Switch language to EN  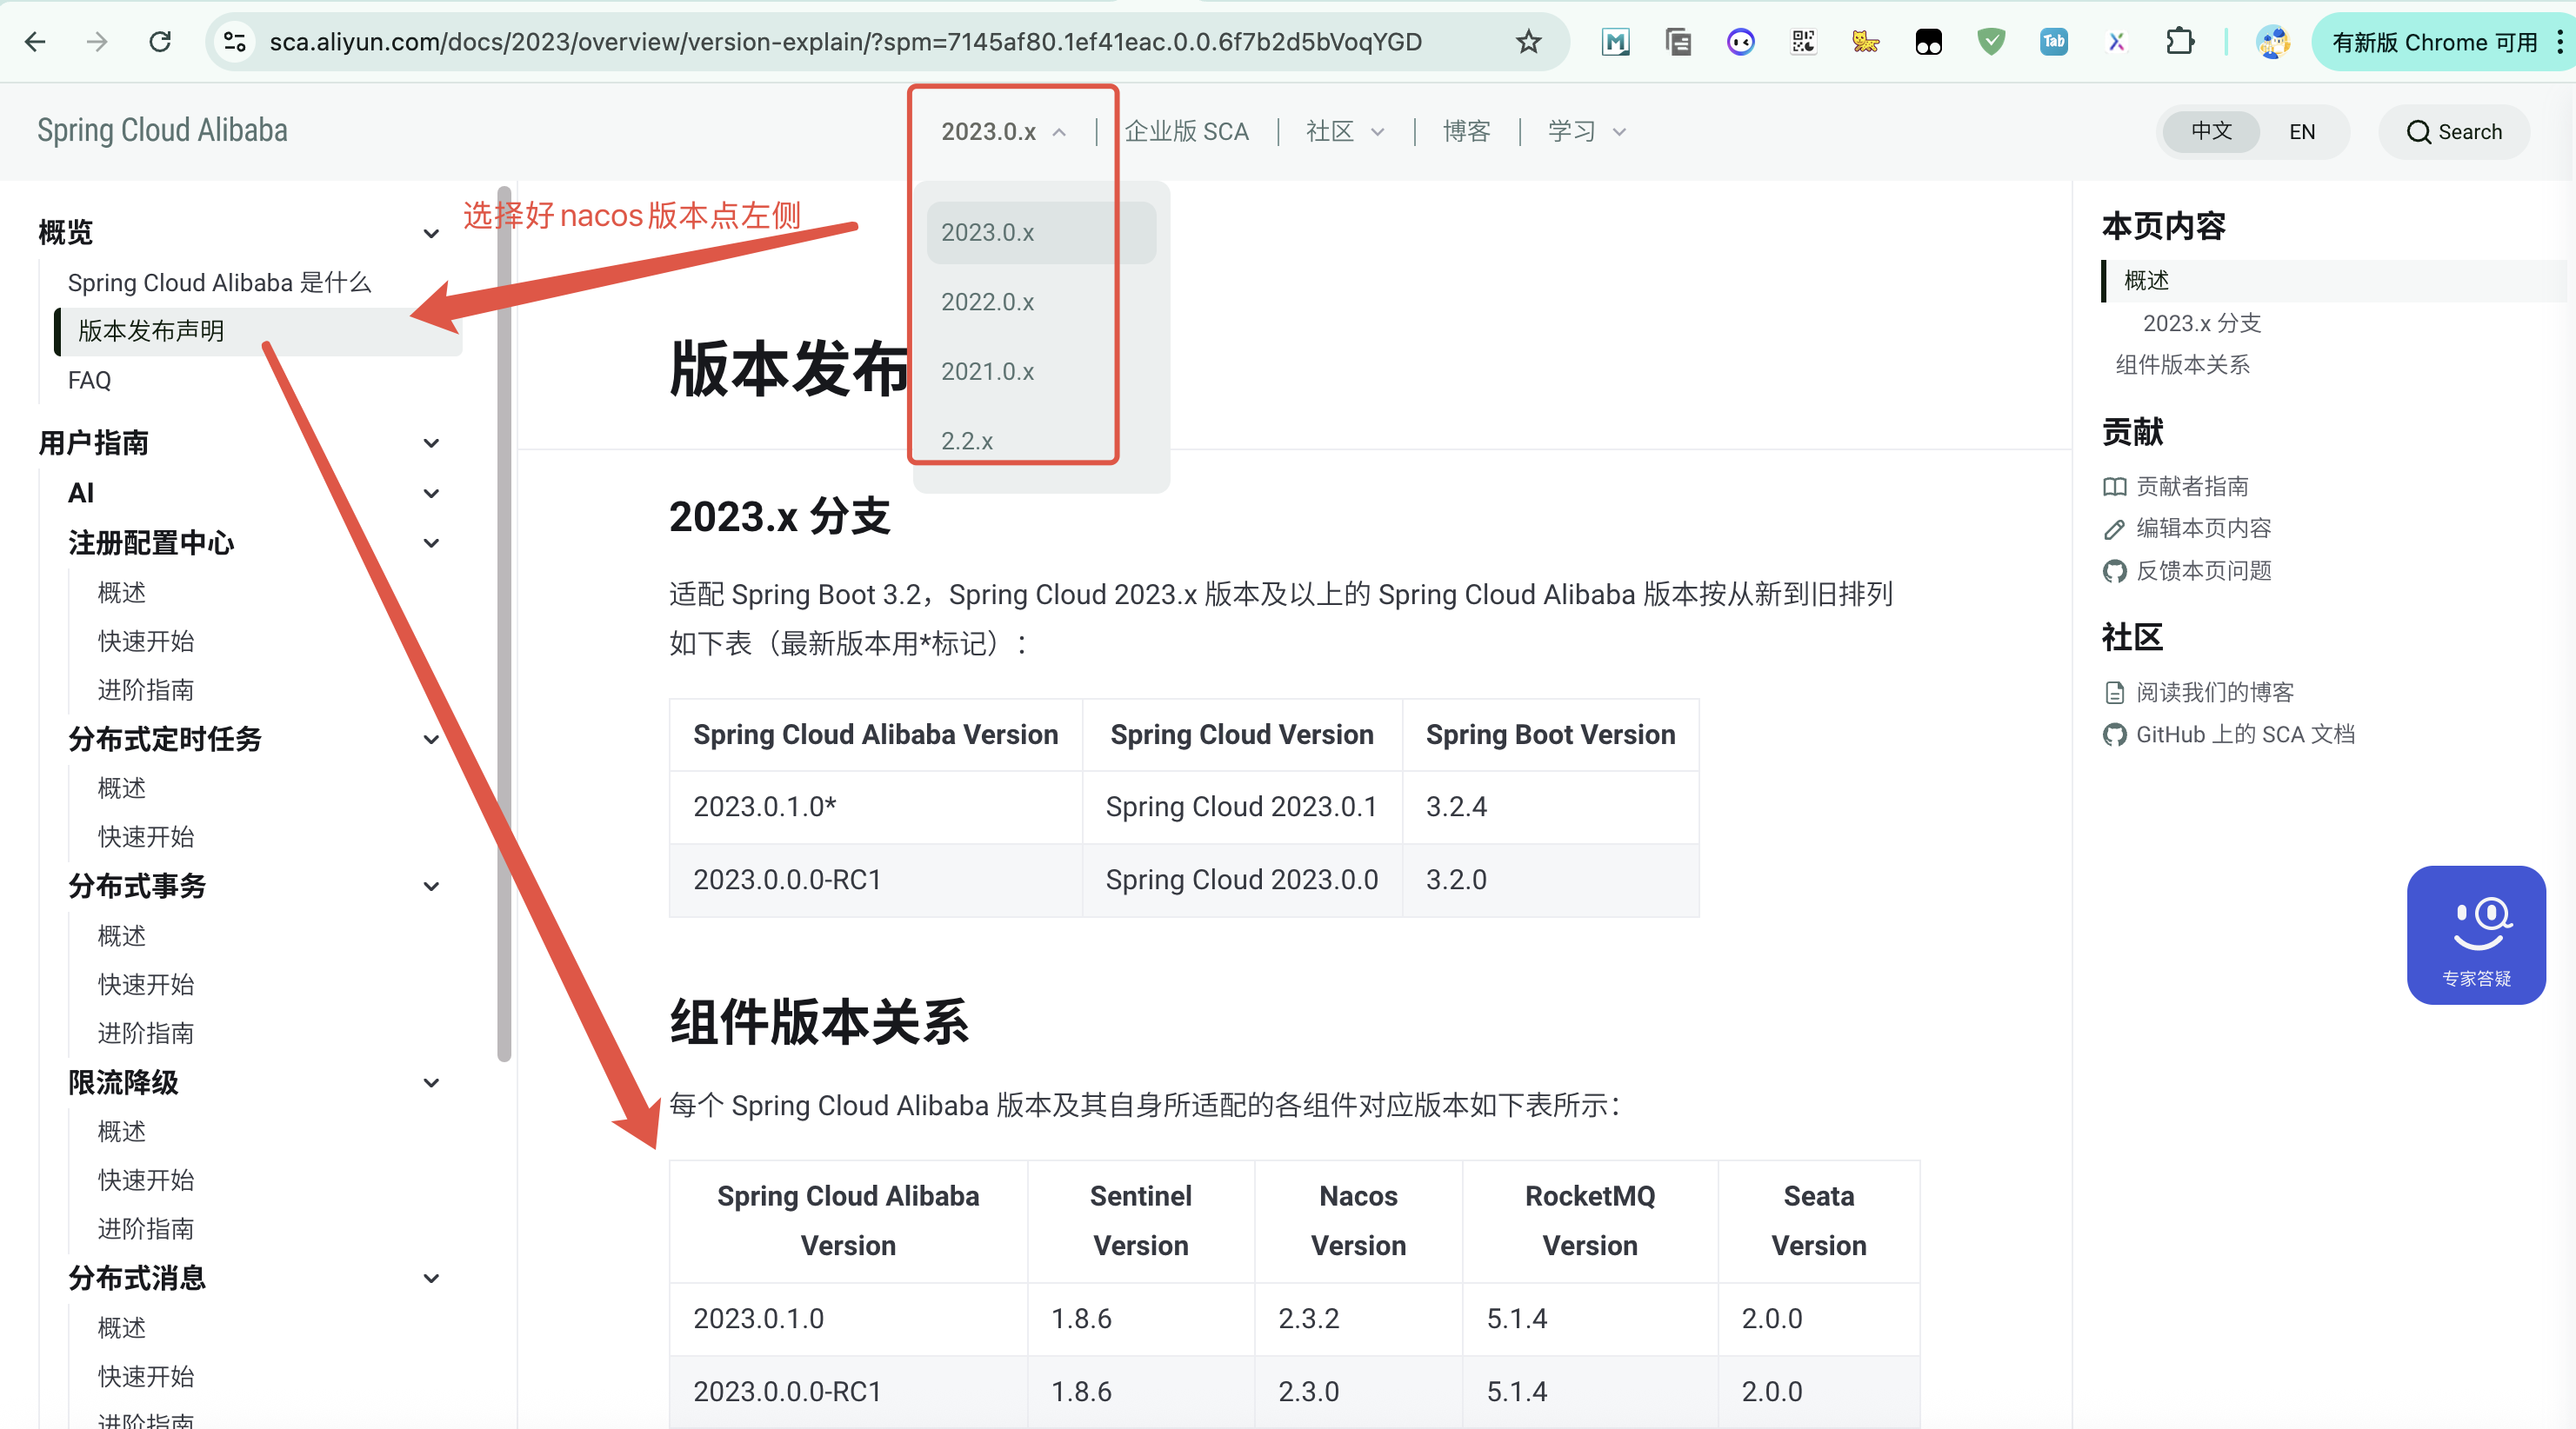point(2302,132)
